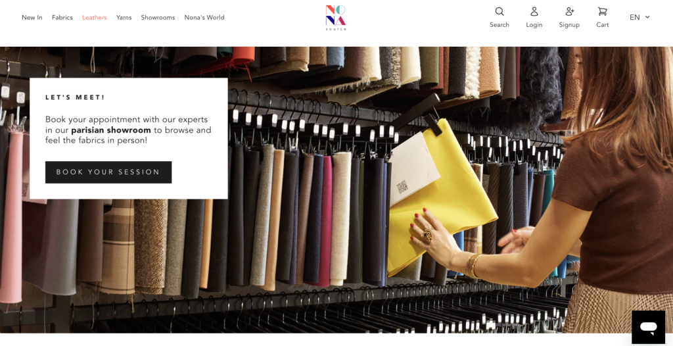Open the Showrooms menu item
673x346 pixels.
tap(158, 18)
